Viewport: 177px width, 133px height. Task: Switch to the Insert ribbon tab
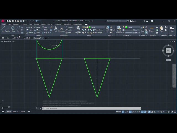click(x=9, y=24)
